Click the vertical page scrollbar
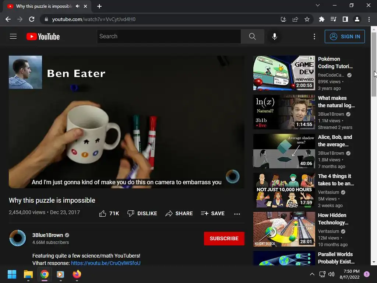The image size is (377, 283). tap(374, 65)
